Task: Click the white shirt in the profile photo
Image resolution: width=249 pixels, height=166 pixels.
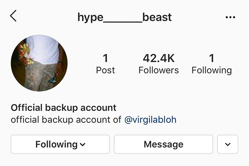Action: pyautogui.click(x=44, y=49)
